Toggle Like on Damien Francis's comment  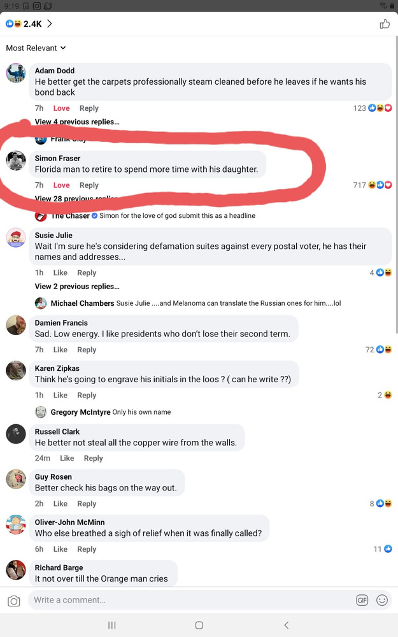[60, 350]
